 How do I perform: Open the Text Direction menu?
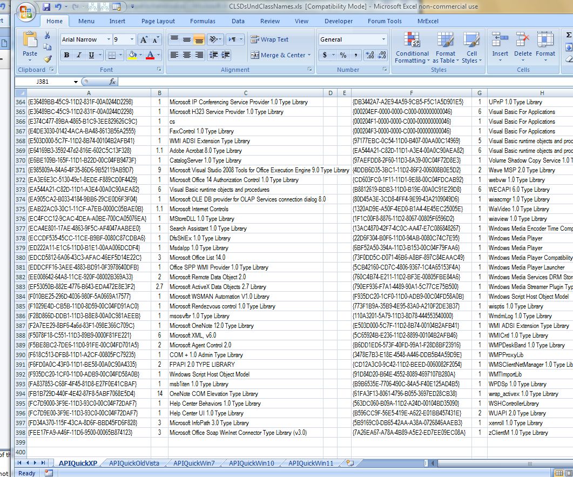tap(234, 39)
